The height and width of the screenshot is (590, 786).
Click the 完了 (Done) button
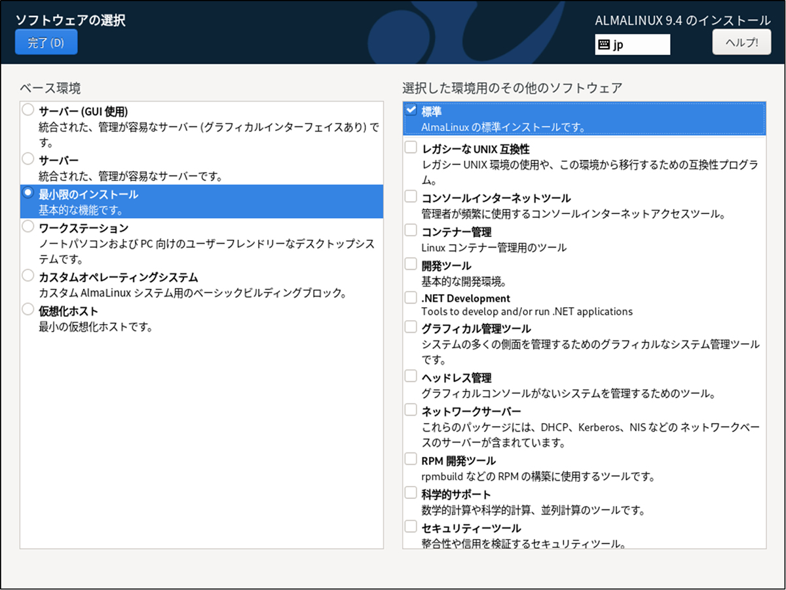coord(46,43)
